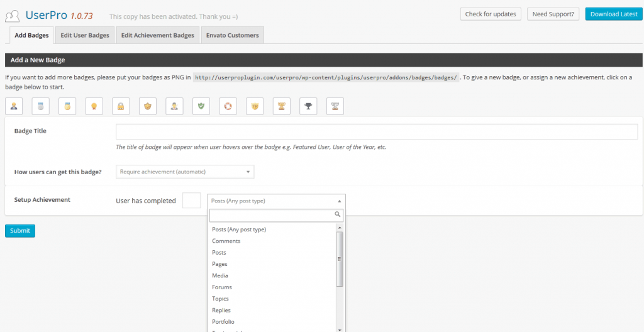This screenshot has width=644, height=332.
Task: Choose the gold star shield badge
Action: 148,106
